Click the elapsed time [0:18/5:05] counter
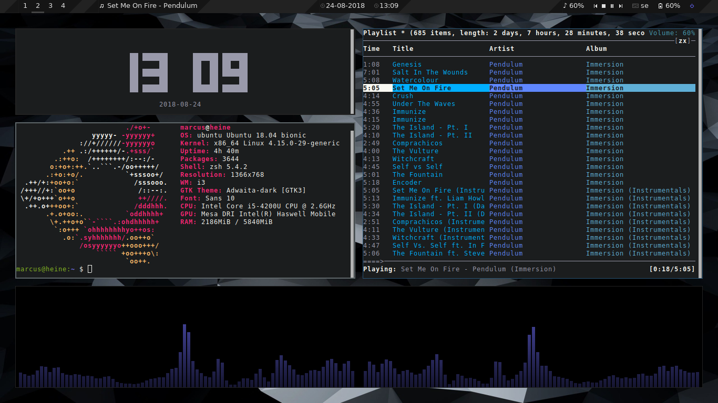Image resolution: width=718 pixels, height=403 pixels. tap(672, 269)
